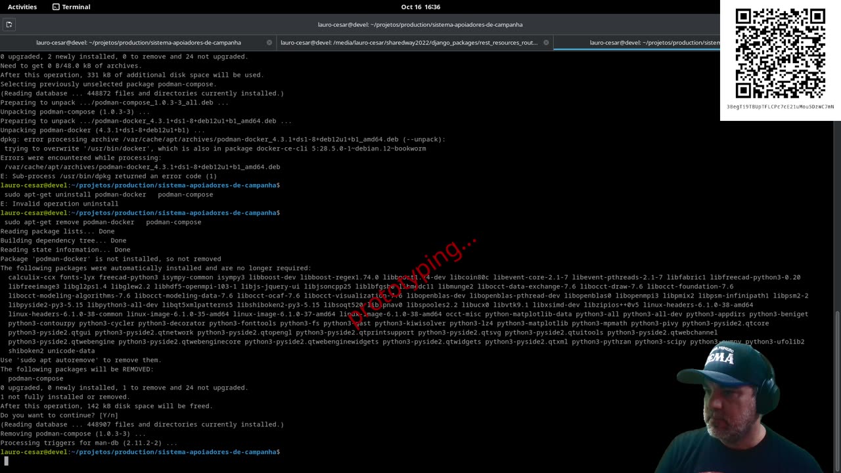Image resolution: width=841 pixels, height=473 pixels.
Task: Click 'shiboken2 unicode-data' package line
Action: point(51,351)
